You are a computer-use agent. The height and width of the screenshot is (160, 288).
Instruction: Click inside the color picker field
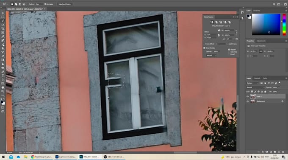266,24
